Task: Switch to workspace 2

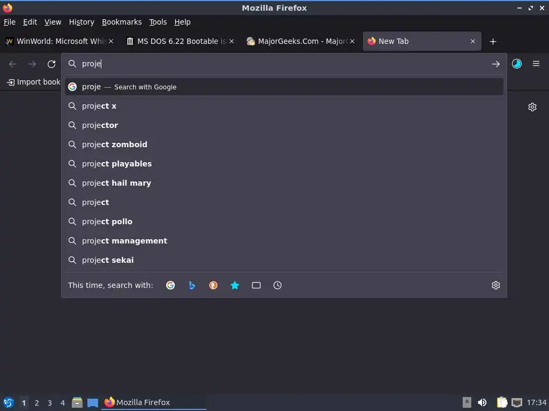Action: [37, 403]
